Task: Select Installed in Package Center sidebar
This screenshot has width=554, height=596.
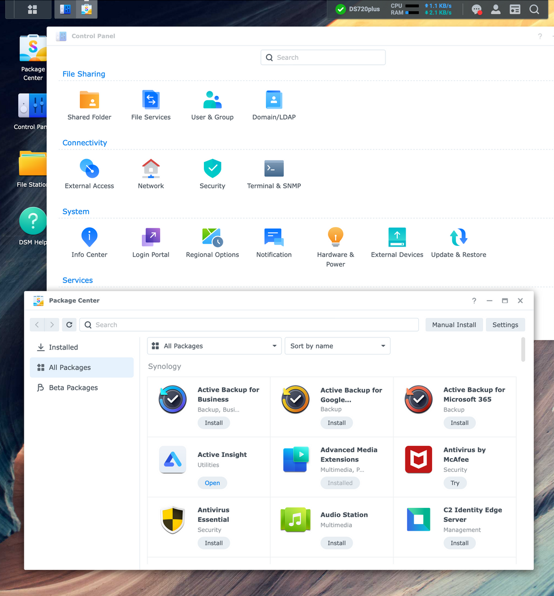Action: pos(82,347)
